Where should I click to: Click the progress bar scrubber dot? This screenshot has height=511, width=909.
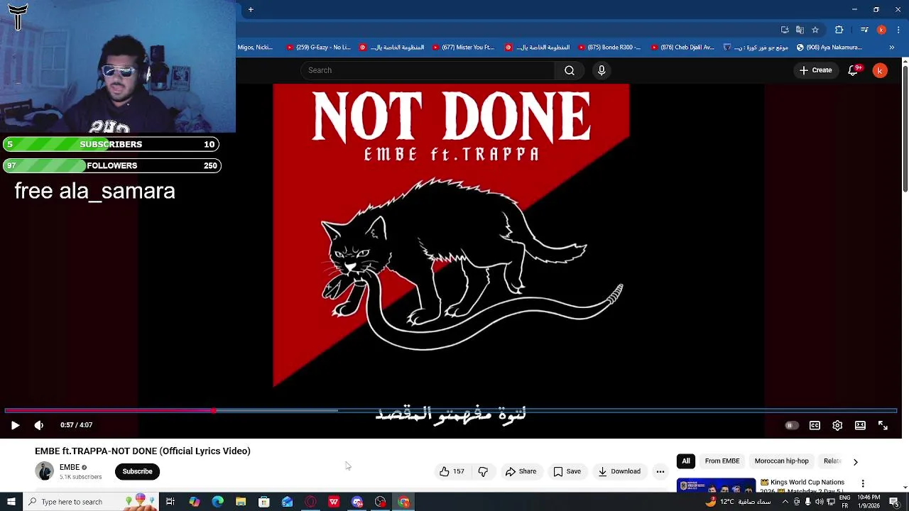[x=213, y=410]
